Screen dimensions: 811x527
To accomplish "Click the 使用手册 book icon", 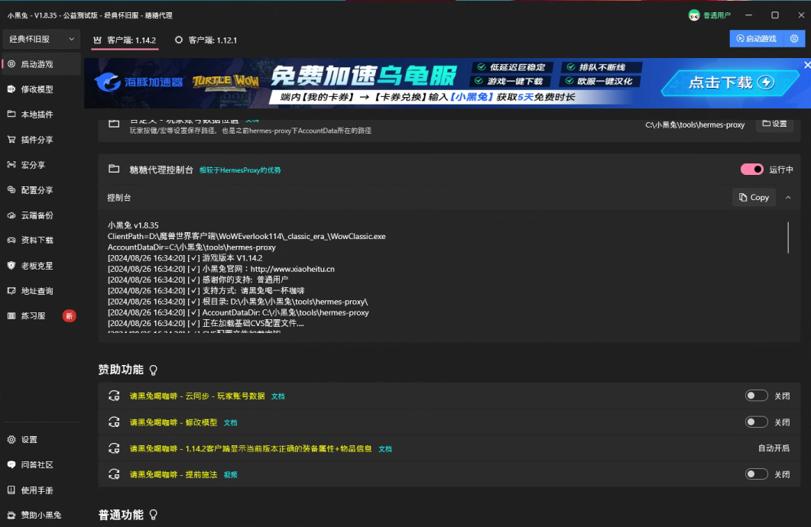I will (x=11, y=490).
